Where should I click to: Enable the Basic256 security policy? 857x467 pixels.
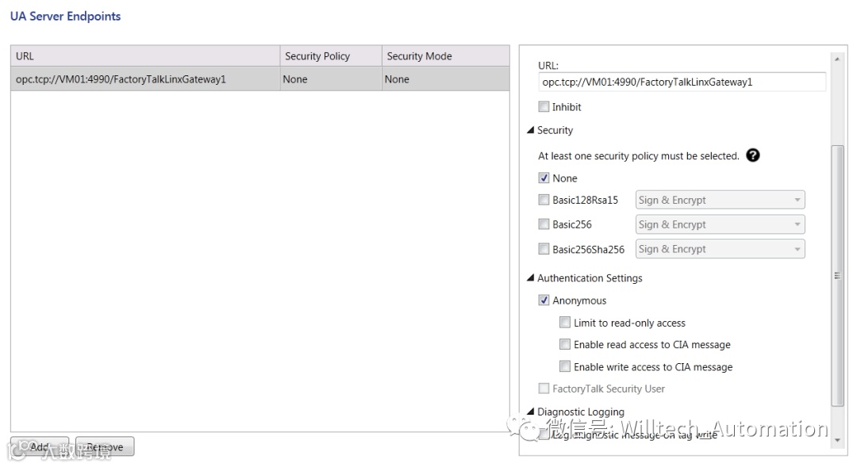tap(544, 224)
